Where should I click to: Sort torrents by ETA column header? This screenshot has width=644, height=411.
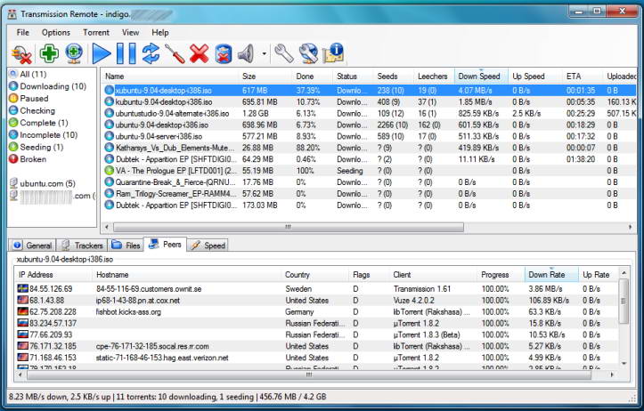coord(583,77)
